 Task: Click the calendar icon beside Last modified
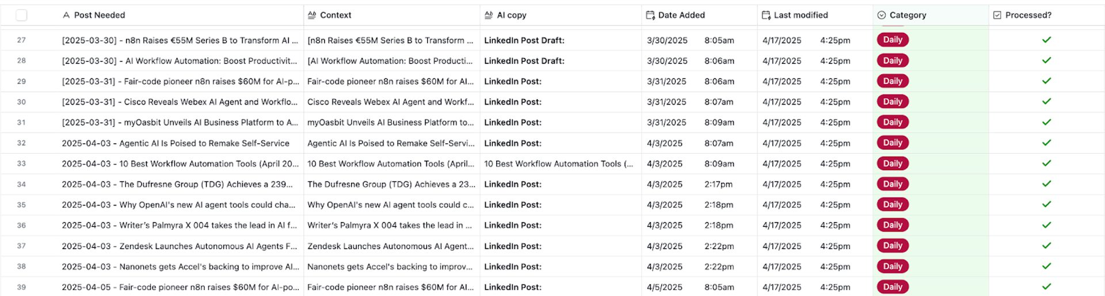(x=766, y=16)
